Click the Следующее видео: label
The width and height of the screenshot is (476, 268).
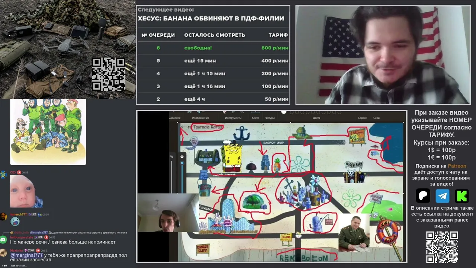[166, 10]
